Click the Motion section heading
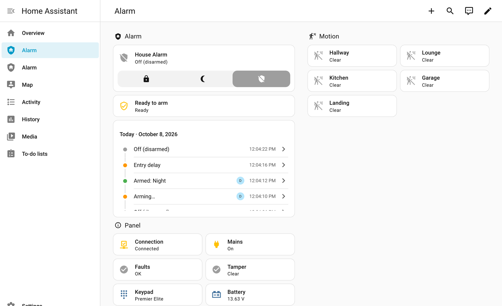The image size is (502, 306). [x=329, y=36]
